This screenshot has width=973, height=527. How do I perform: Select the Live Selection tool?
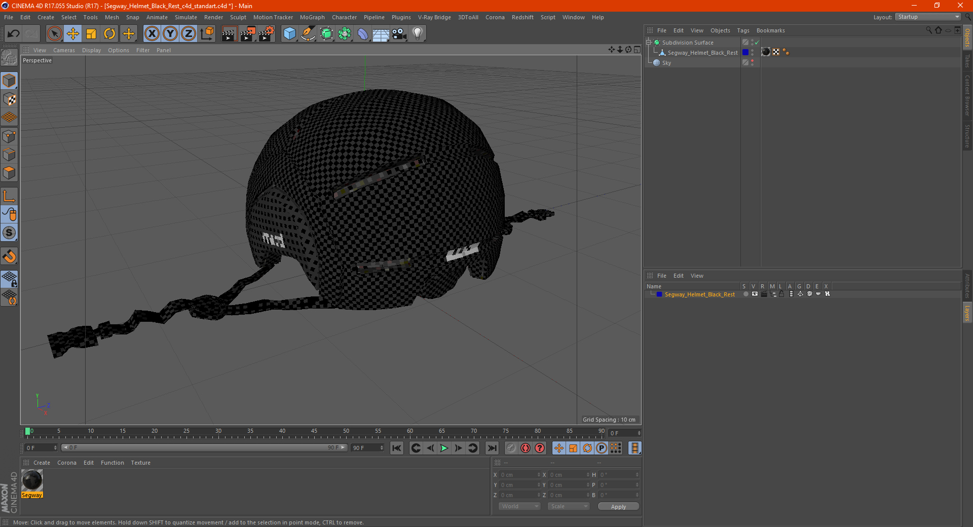54,34
